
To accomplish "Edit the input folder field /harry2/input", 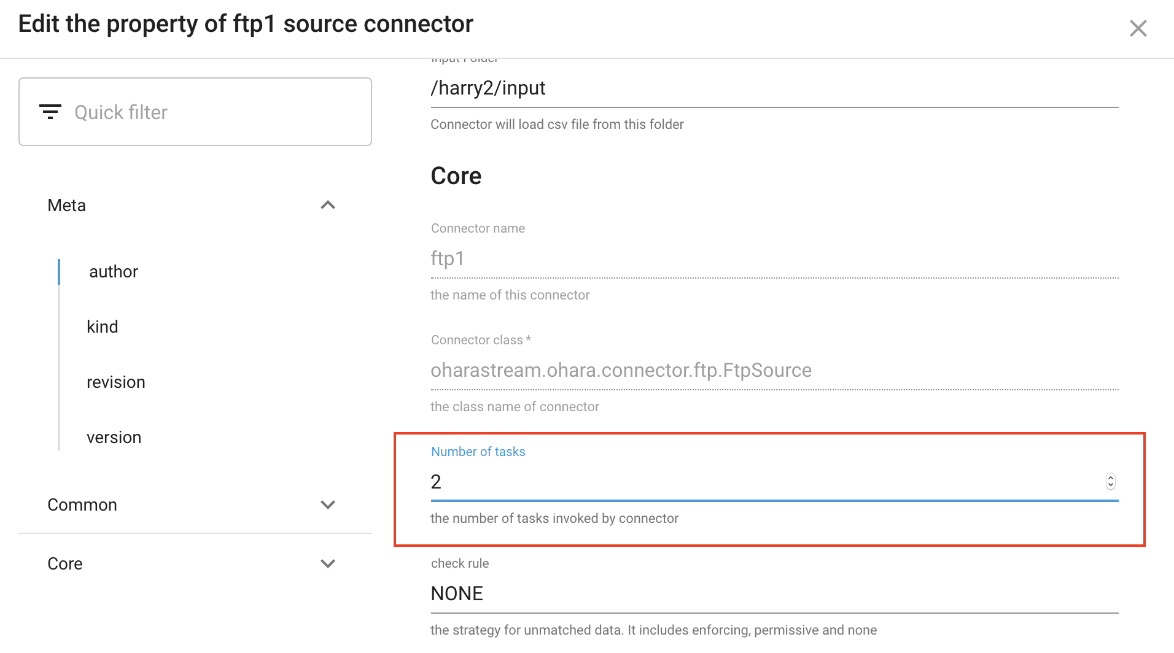I will point(774,88).
